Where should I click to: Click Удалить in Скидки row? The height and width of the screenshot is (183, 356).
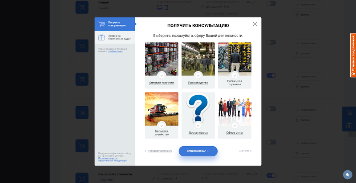(x=303, y=15)
